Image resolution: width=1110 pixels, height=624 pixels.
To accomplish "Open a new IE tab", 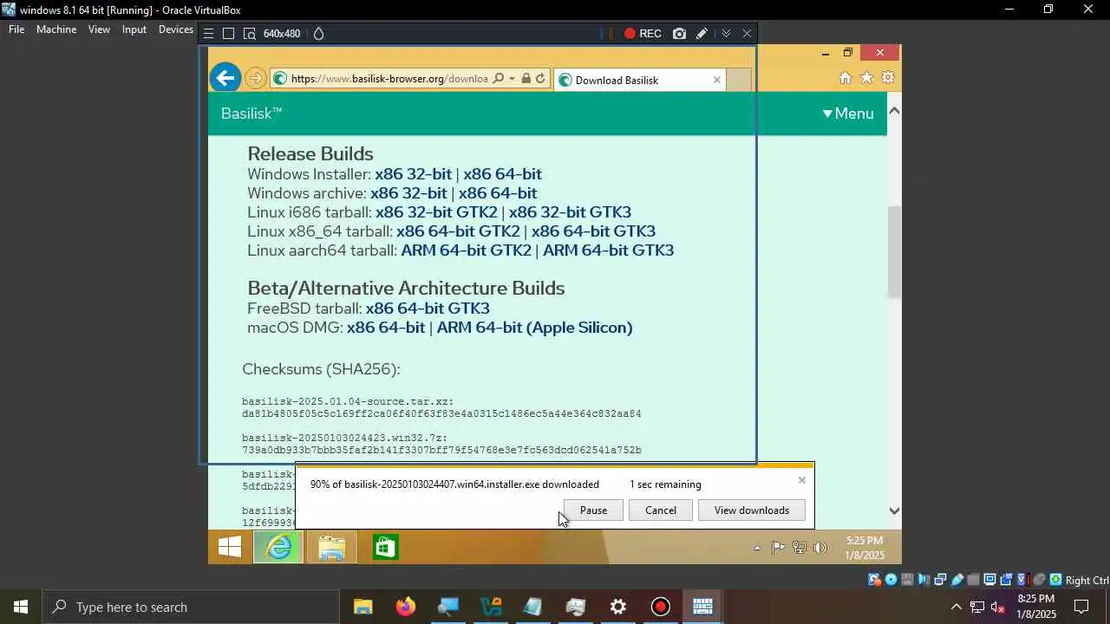I will pos(739,80).
